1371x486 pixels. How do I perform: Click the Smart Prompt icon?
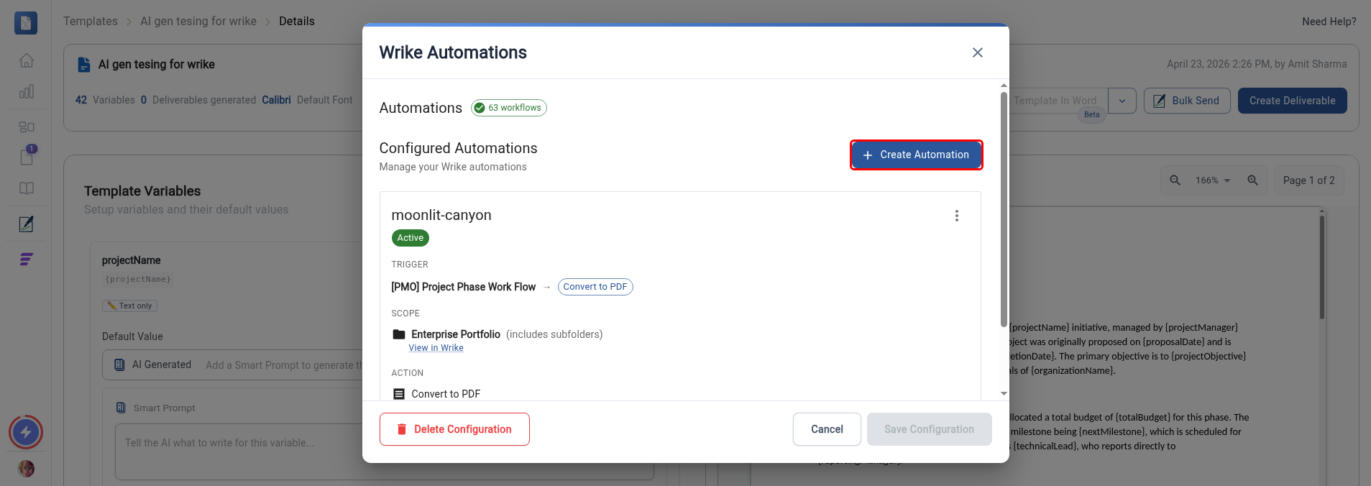121,408
